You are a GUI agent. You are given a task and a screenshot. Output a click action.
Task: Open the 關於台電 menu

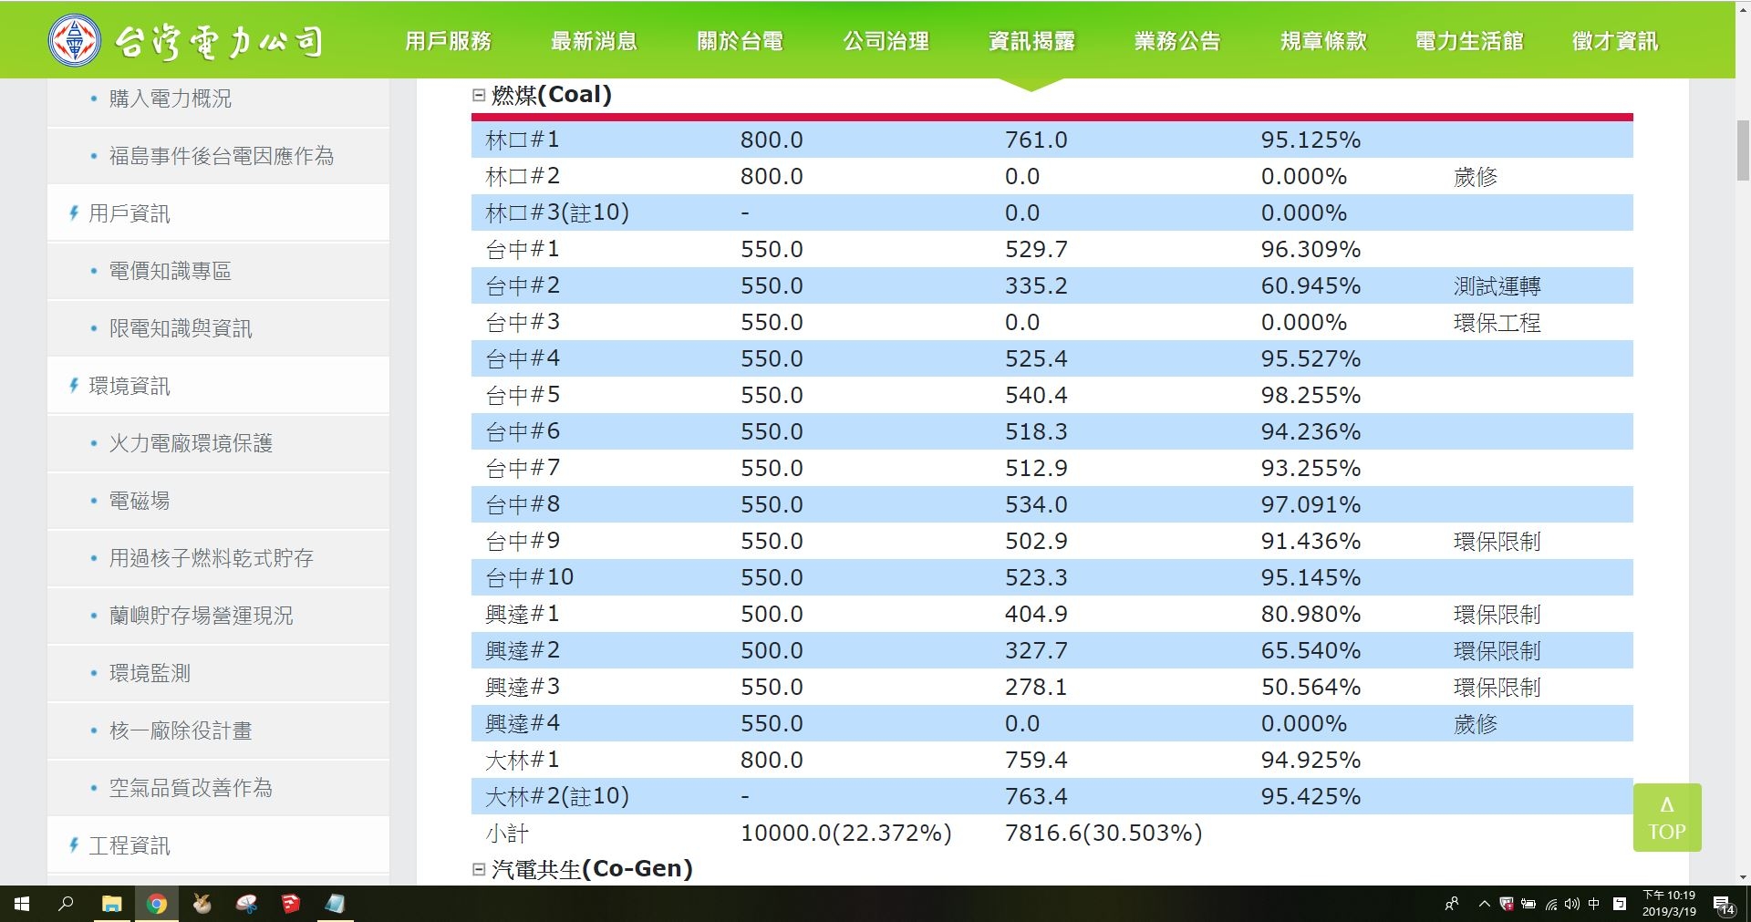pos(740,41)
